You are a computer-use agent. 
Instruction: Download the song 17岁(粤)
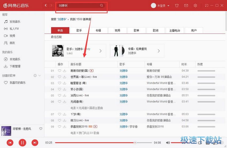coord(65,114)
